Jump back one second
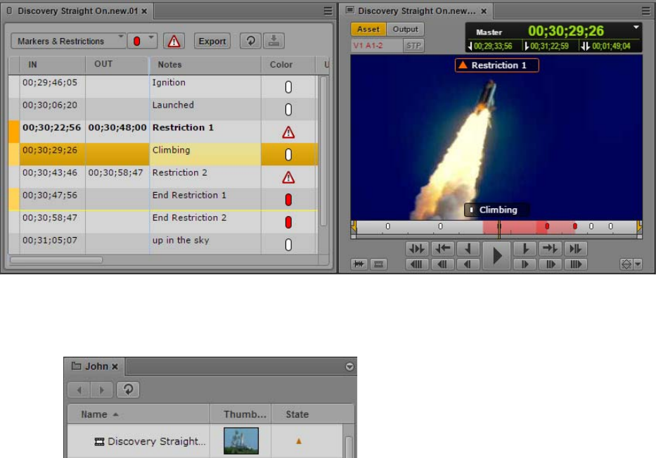 coord(417,264)
